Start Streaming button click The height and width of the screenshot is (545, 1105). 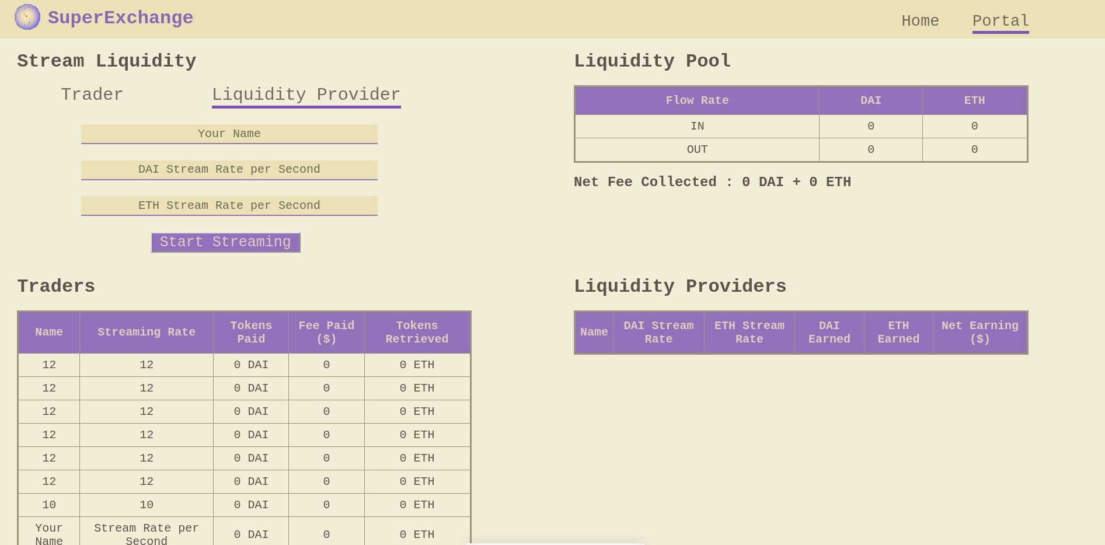(x=226, y=242)
